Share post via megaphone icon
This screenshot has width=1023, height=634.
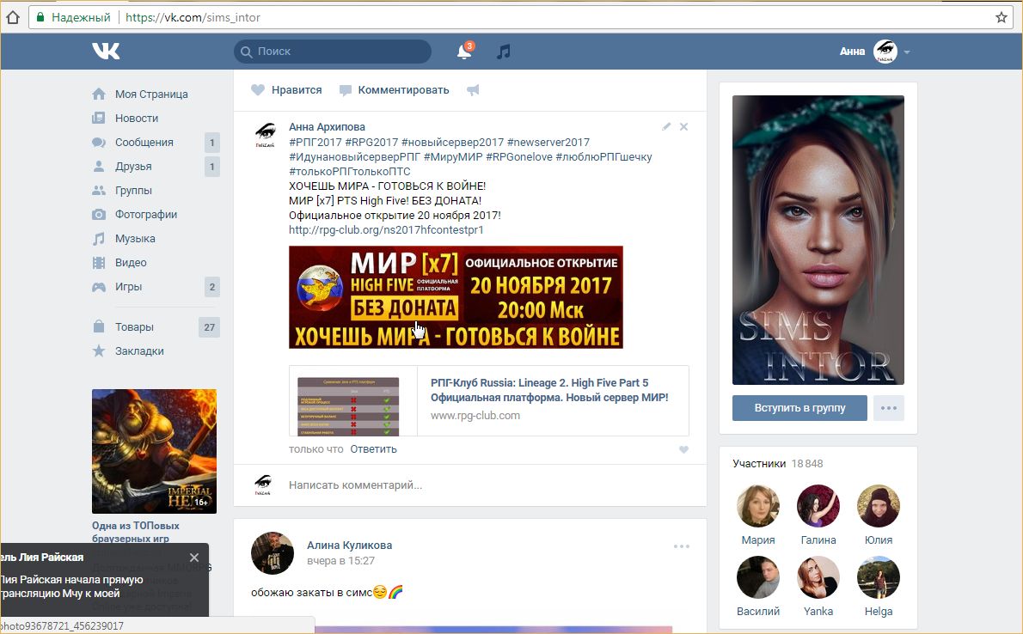tap(473, 90)
